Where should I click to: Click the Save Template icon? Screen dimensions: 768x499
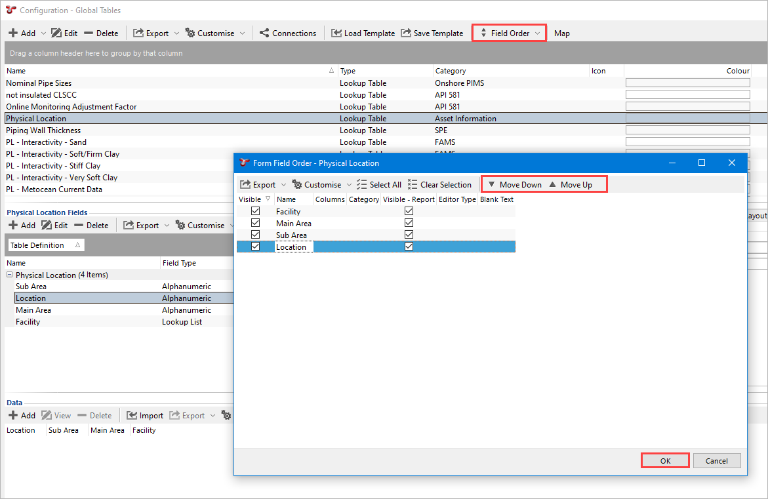click(x=406, y=33)
